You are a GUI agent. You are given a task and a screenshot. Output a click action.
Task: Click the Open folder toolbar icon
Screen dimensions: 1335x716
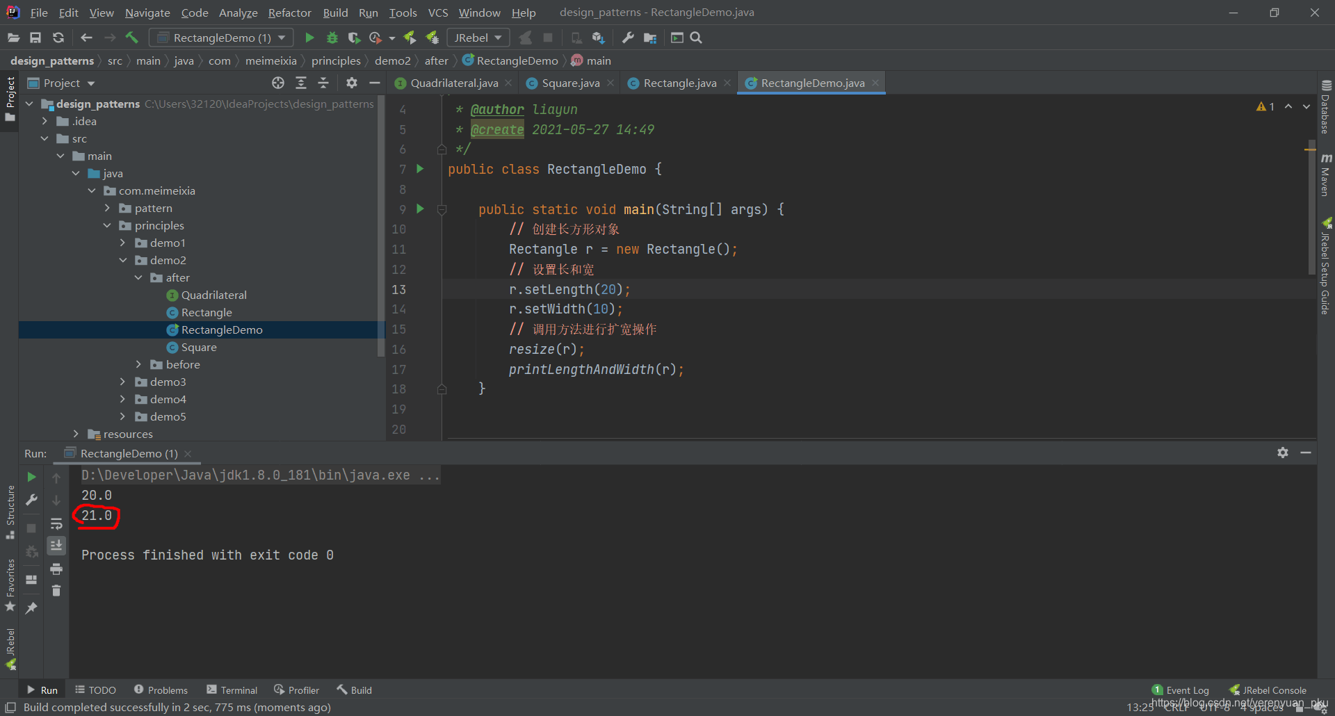tap(13, 38)
